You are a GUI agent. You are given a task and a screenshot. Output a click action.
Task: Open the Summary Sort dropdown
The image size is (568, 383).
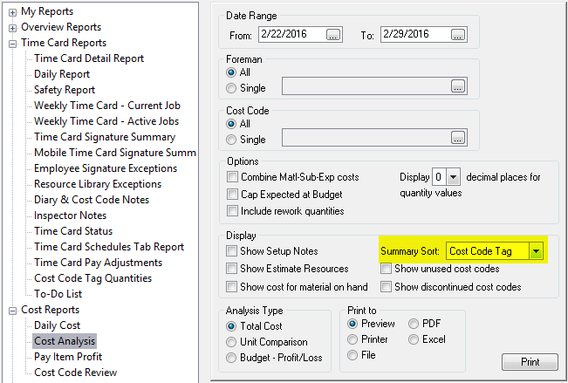coord(536,251)
